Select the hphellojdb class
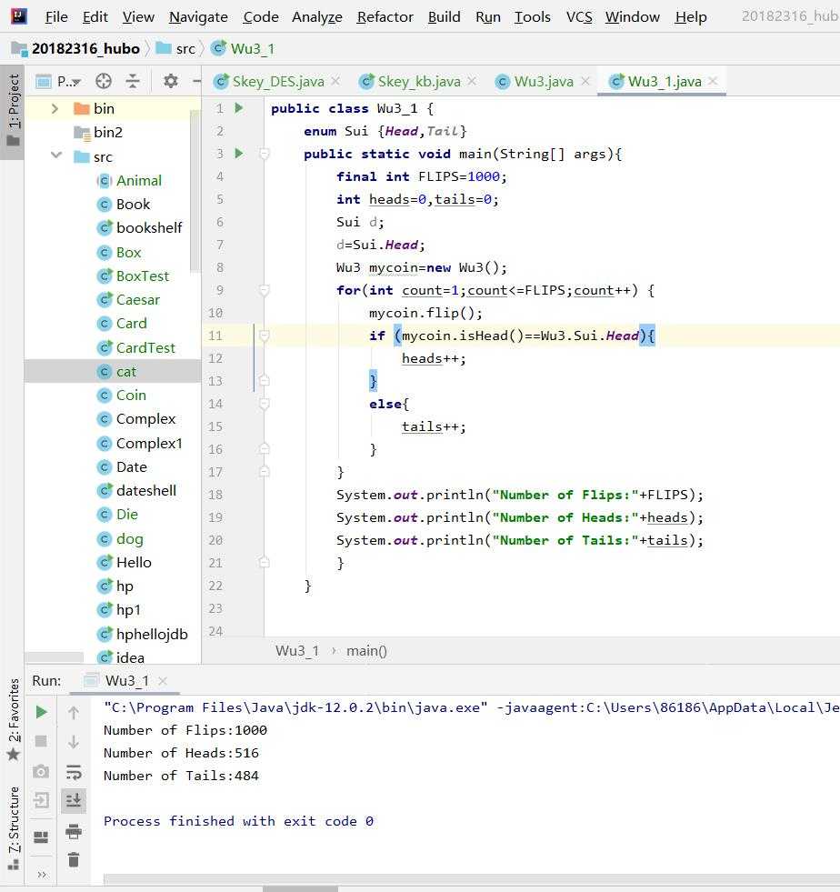 click(152, 634)
